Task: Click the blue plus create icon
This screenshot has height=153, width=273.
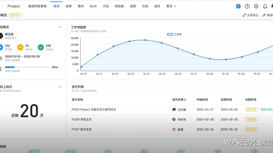Action: pos(238,6)
